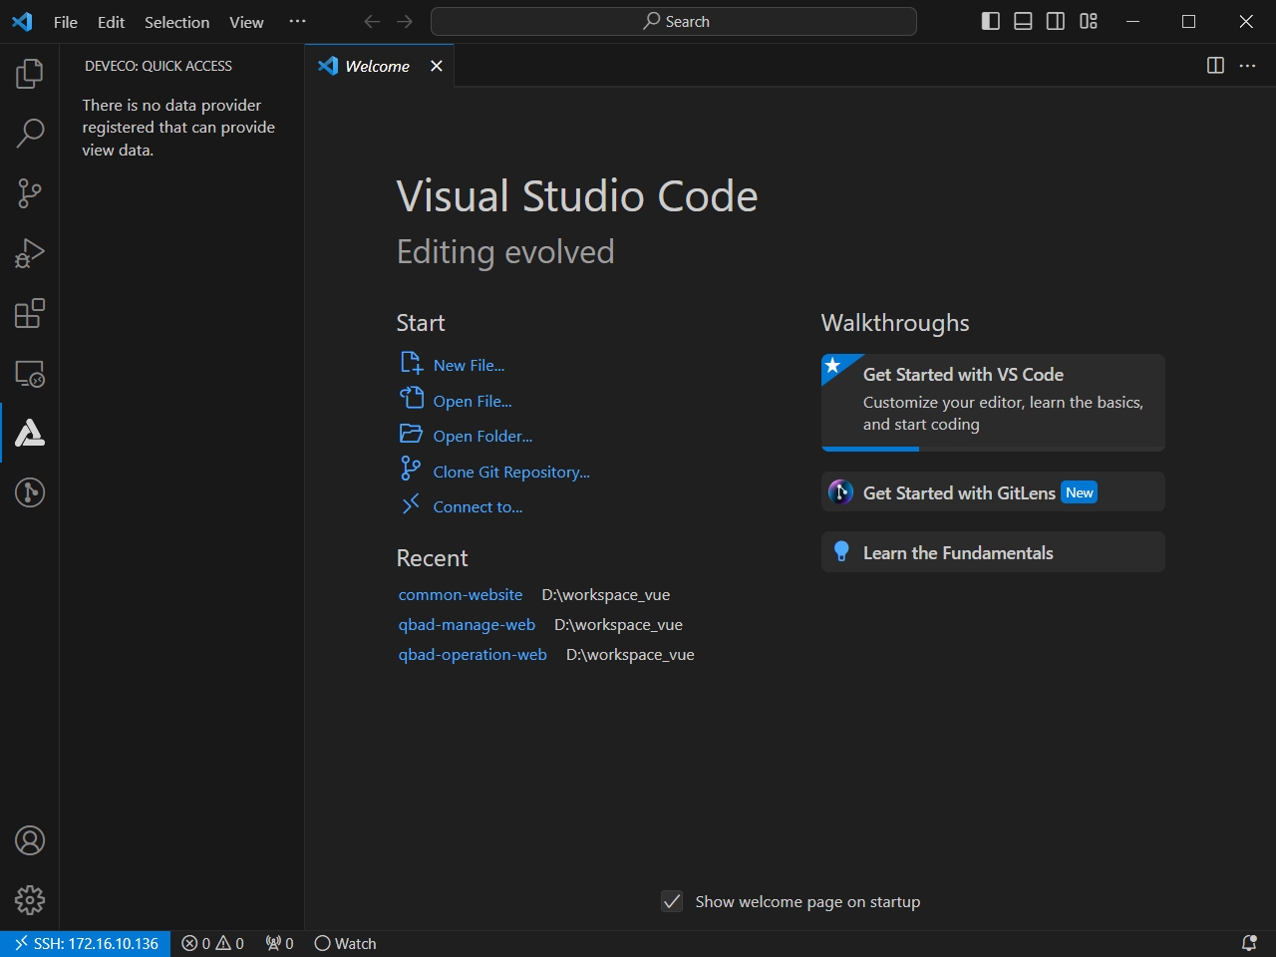Toggle Secondary Side Bar visibility
This screenshot has width=1276, height=957.
tap(1056, 21)
